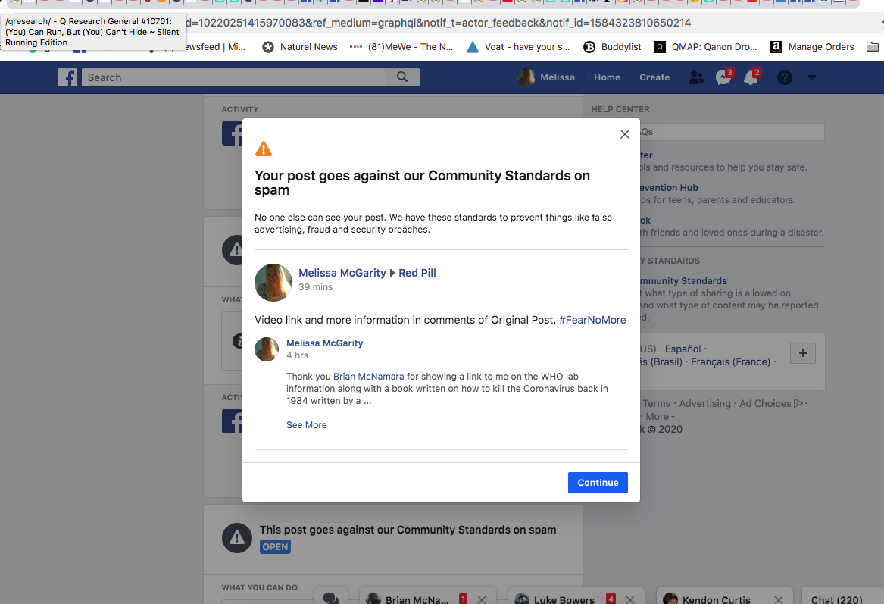Open the Advertising footer link
This screenshot has width=884, height=604.
click(x=704, y=404)
